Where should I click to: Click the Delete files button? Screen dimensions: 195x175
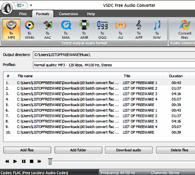(x=175, y=150)
